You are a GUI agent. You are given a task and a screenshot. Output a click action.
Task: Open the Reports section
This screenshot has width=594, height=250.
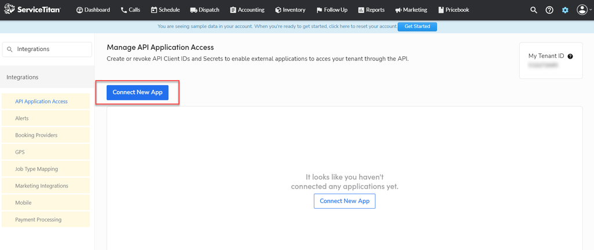371,10
